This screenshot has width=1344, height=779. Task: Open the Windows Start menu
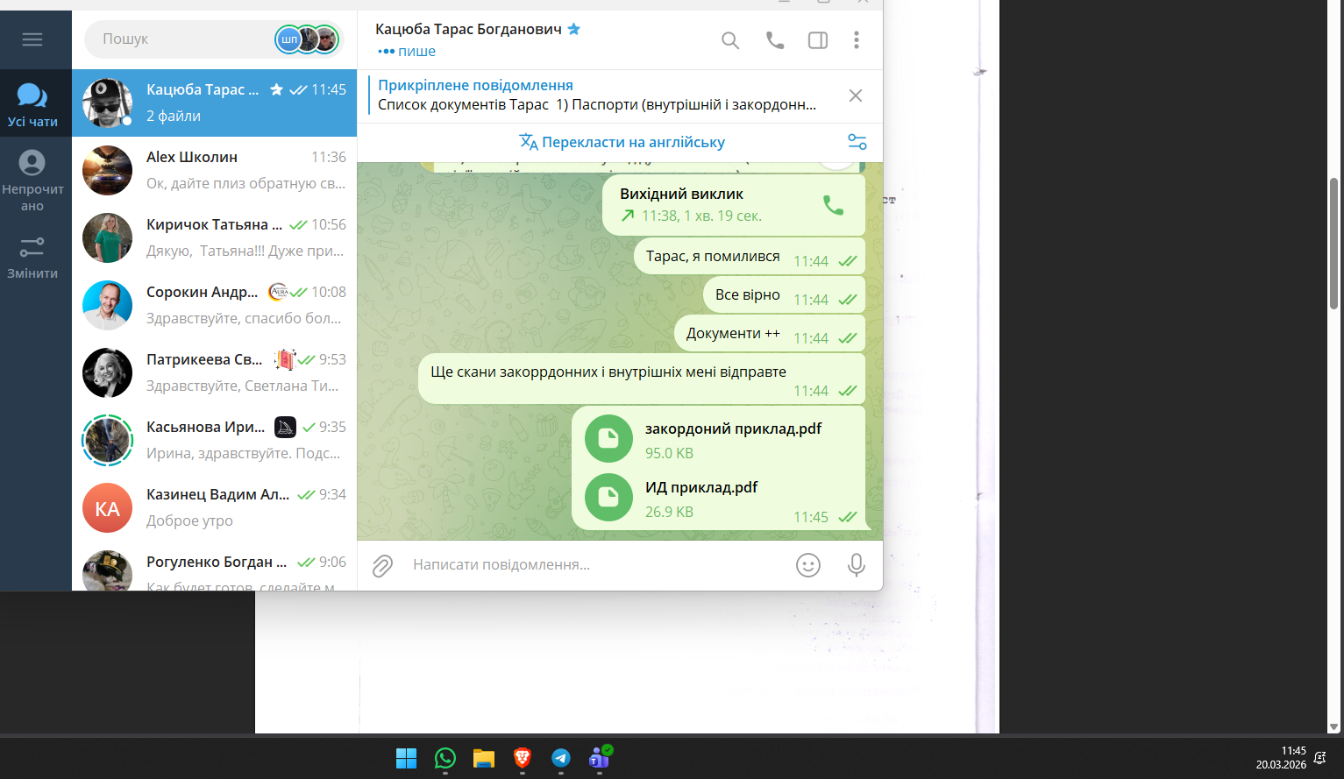(407, 758)
